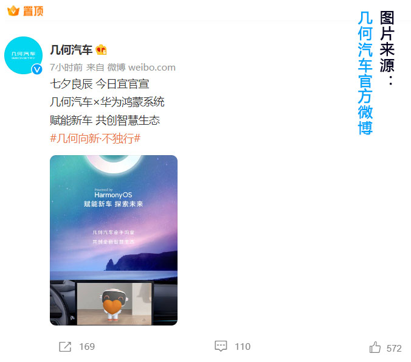Screen dimensions: 411x362
Task: Open the 几何汽车 round avatar
Action: tap(23, 55)
